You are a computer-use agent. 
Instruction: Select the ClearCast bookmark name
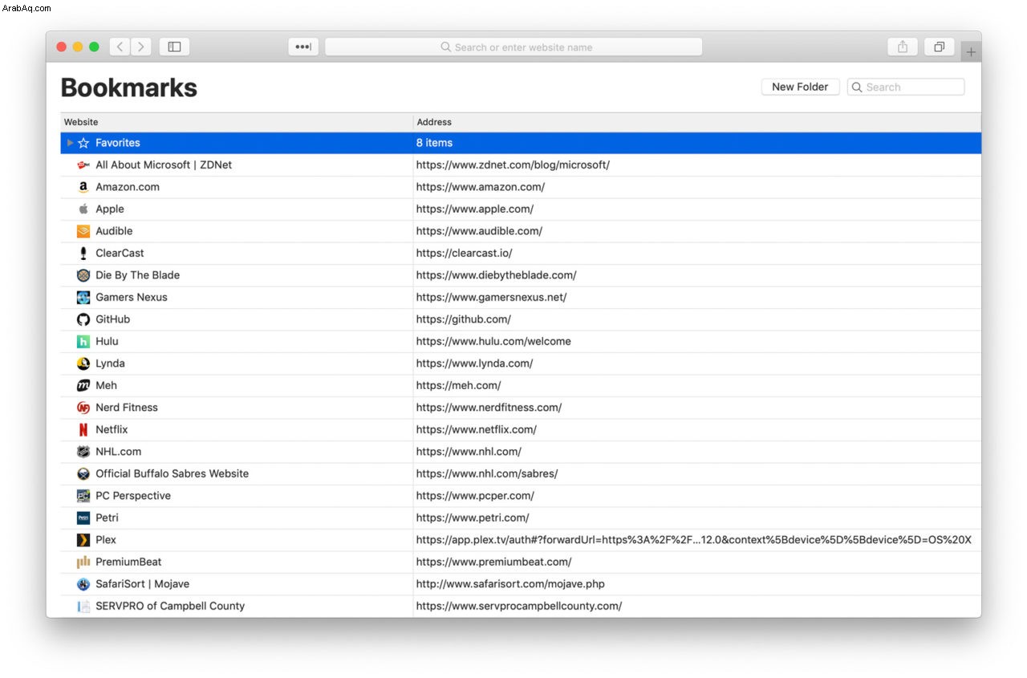point(120,254)
